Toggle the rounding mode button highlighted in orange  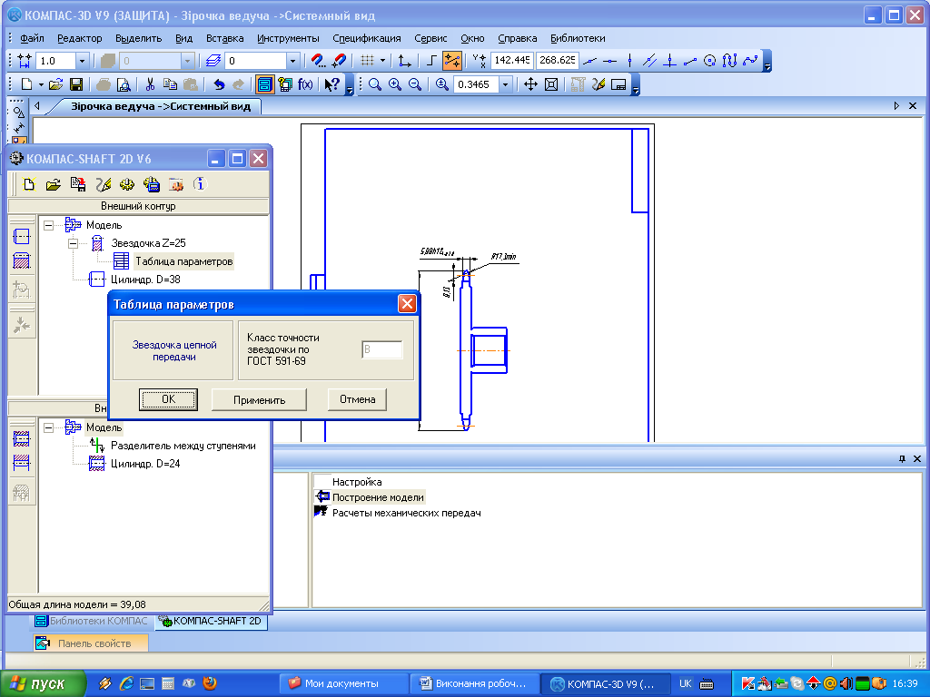click(x=452, y=61)
